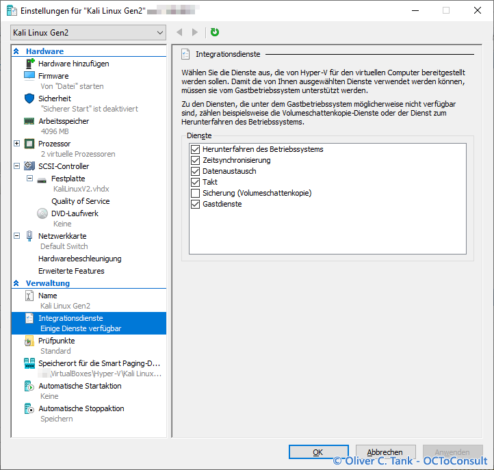
Task: Click the Hardware section header
Action: pyautogui.click(x=44, y=51)
